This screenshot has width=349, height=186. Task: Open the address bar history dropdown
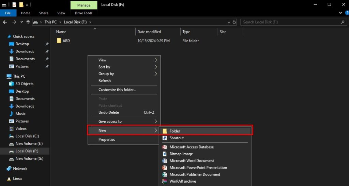pyautogui.click(x=229, y=22)
